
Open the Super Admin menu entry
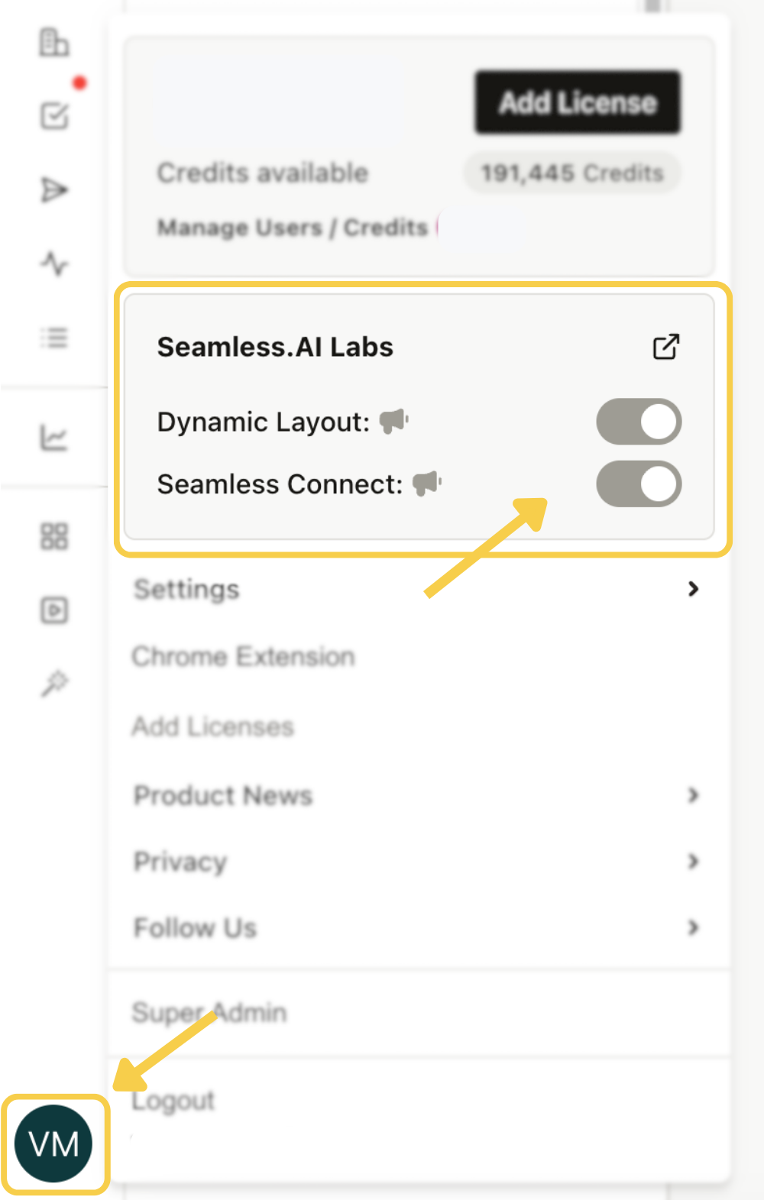[x=209, y=1011]
